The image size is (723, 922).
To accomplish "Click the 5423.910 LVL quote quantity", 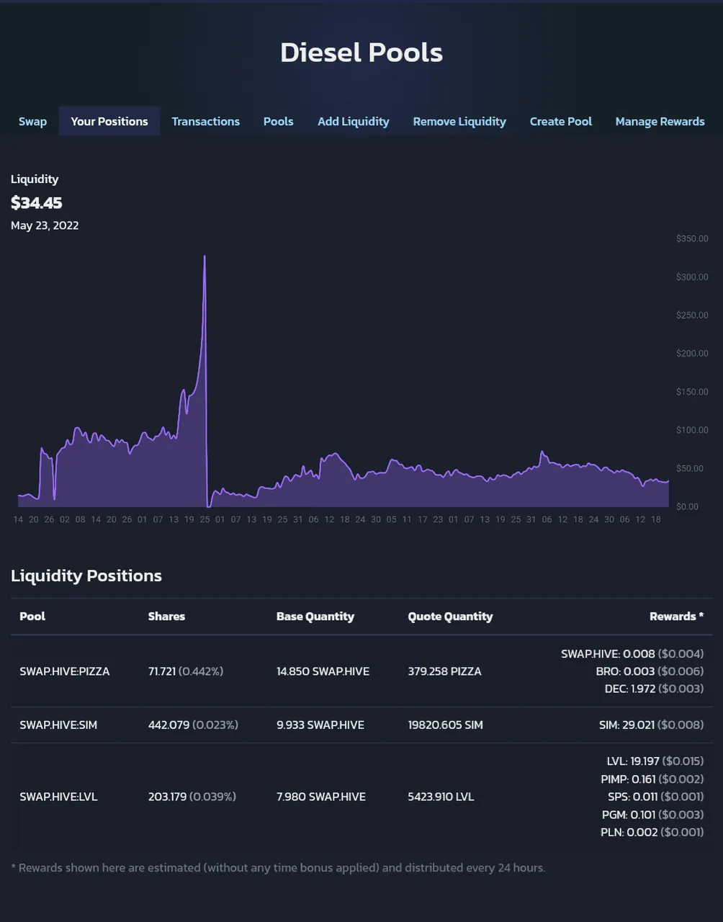I will pos(441,797).
